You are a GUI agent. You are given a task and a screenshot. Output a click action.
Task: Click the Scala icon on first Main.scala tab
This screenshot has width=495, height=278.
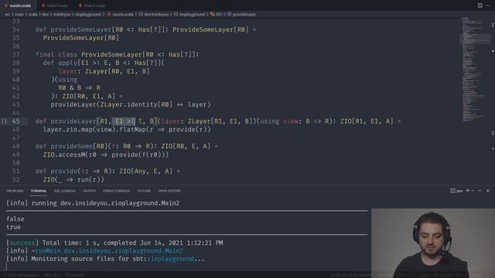tap(43, 5)
